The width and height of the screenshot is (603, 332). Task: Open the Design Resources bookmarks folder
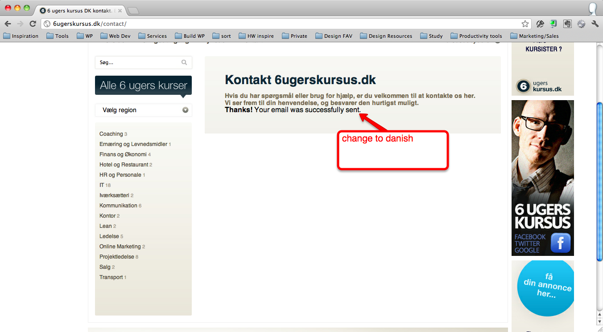tap(386, 36)
